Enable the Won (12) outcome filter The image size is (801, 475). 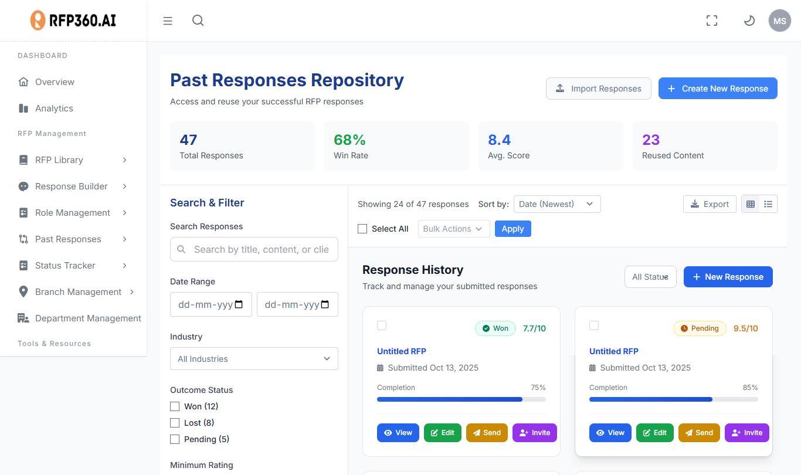click(175, 406)
